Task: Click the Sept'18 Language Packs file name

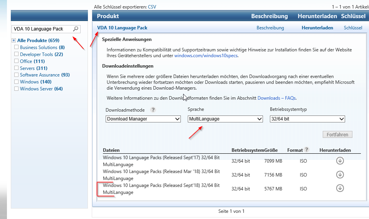Action: (161, 189)
